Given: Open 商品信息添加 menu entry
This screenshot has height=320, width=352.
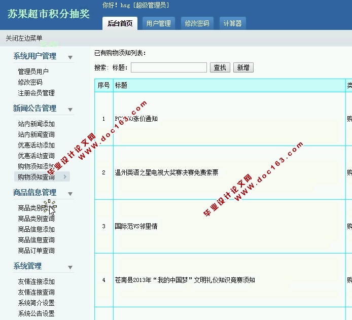Looking at the screenshot, I should coord(37,229).
